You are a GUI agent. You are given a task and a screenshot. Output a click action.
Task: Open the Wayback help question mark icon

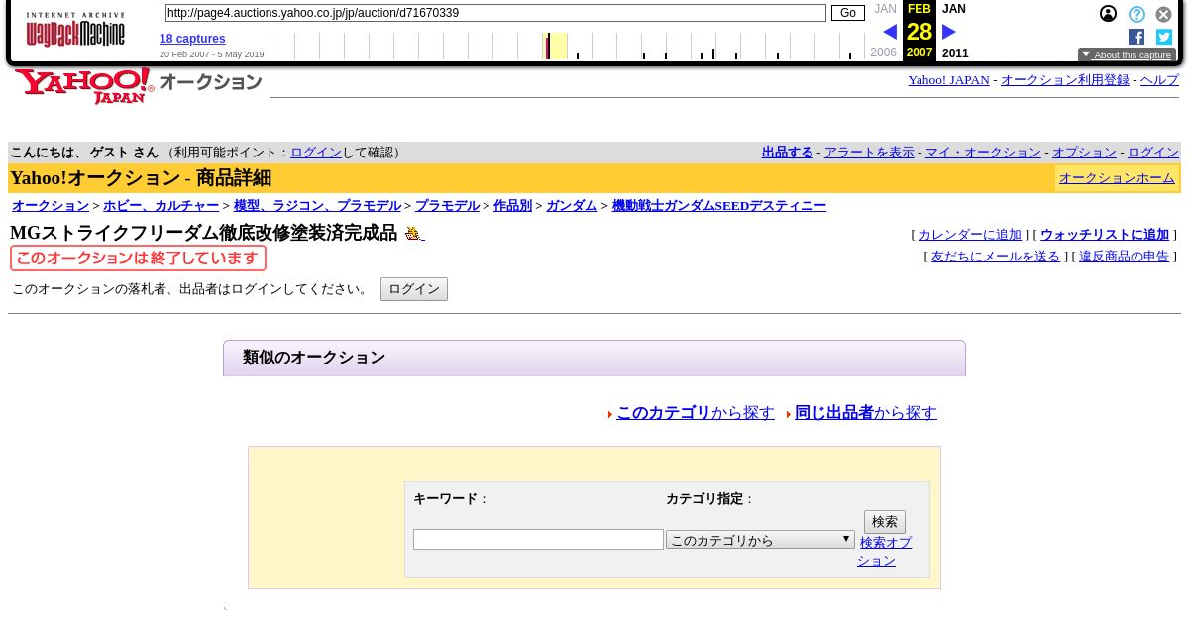point(1136,14)
